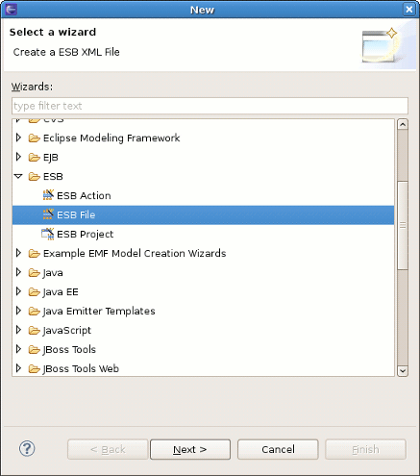Click the Eclipse Modeling Framework folder icon
The width and height of the screenshot is (420, 476).
tap(34, 138)
